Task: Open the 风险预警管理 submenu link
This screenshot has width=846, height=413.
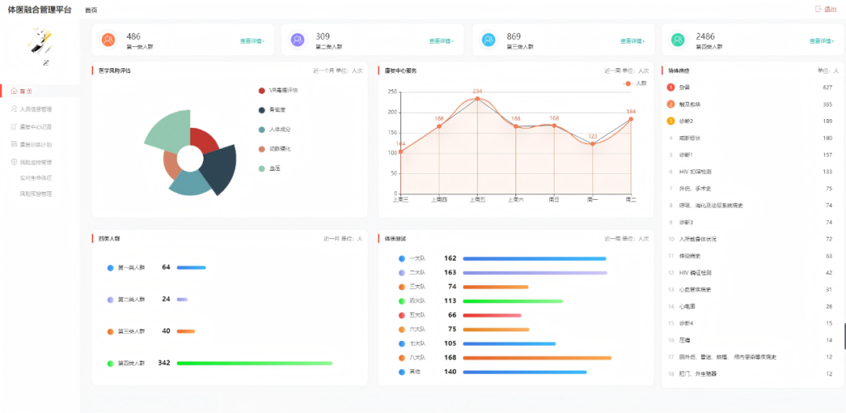Action: point(36,193)
